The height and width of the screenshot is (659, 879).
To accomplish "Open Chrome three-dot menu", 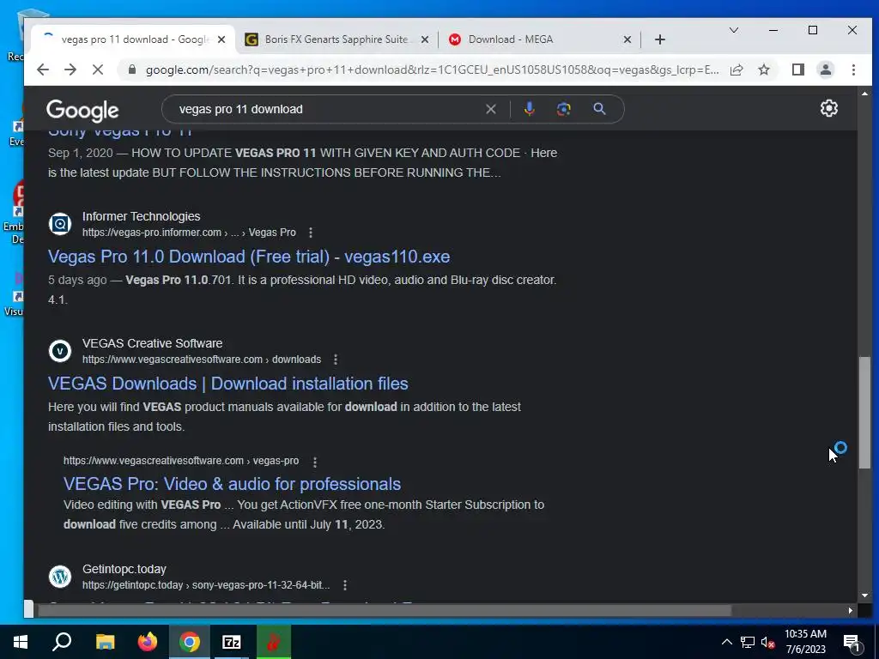I will [x=853, y=70].
